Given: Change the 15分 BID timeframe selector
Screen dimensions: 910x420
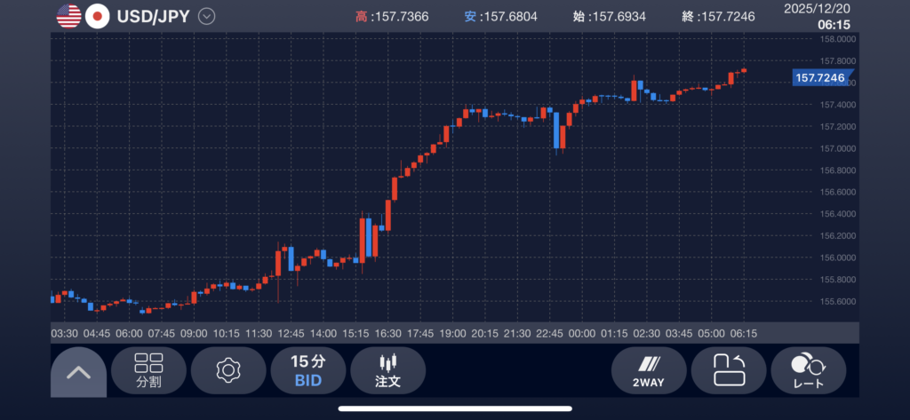Looking at the screenshot, I should (307, 370).
